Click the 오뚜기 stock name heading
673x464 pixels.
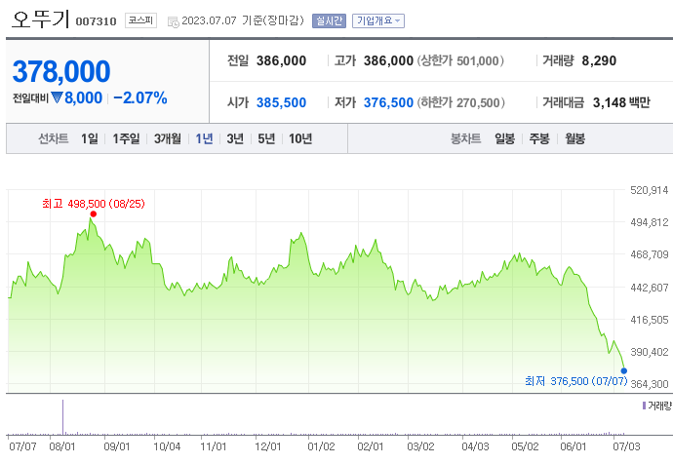[x=40, y=19]
